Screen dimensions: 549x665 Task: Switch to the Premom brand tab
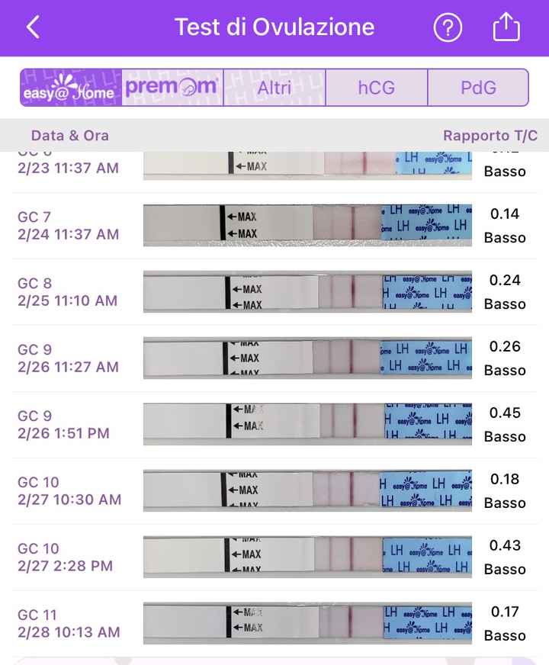(172, 88)
